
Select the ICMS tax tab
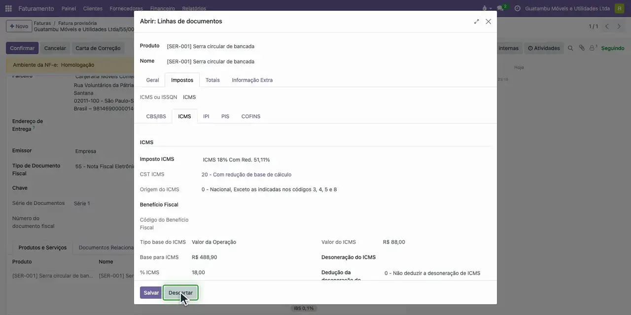pyautogui.click(x=185, y=117)
